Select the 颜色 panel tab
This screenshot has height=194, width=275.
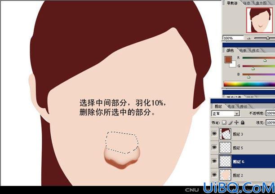coord(230,50)
